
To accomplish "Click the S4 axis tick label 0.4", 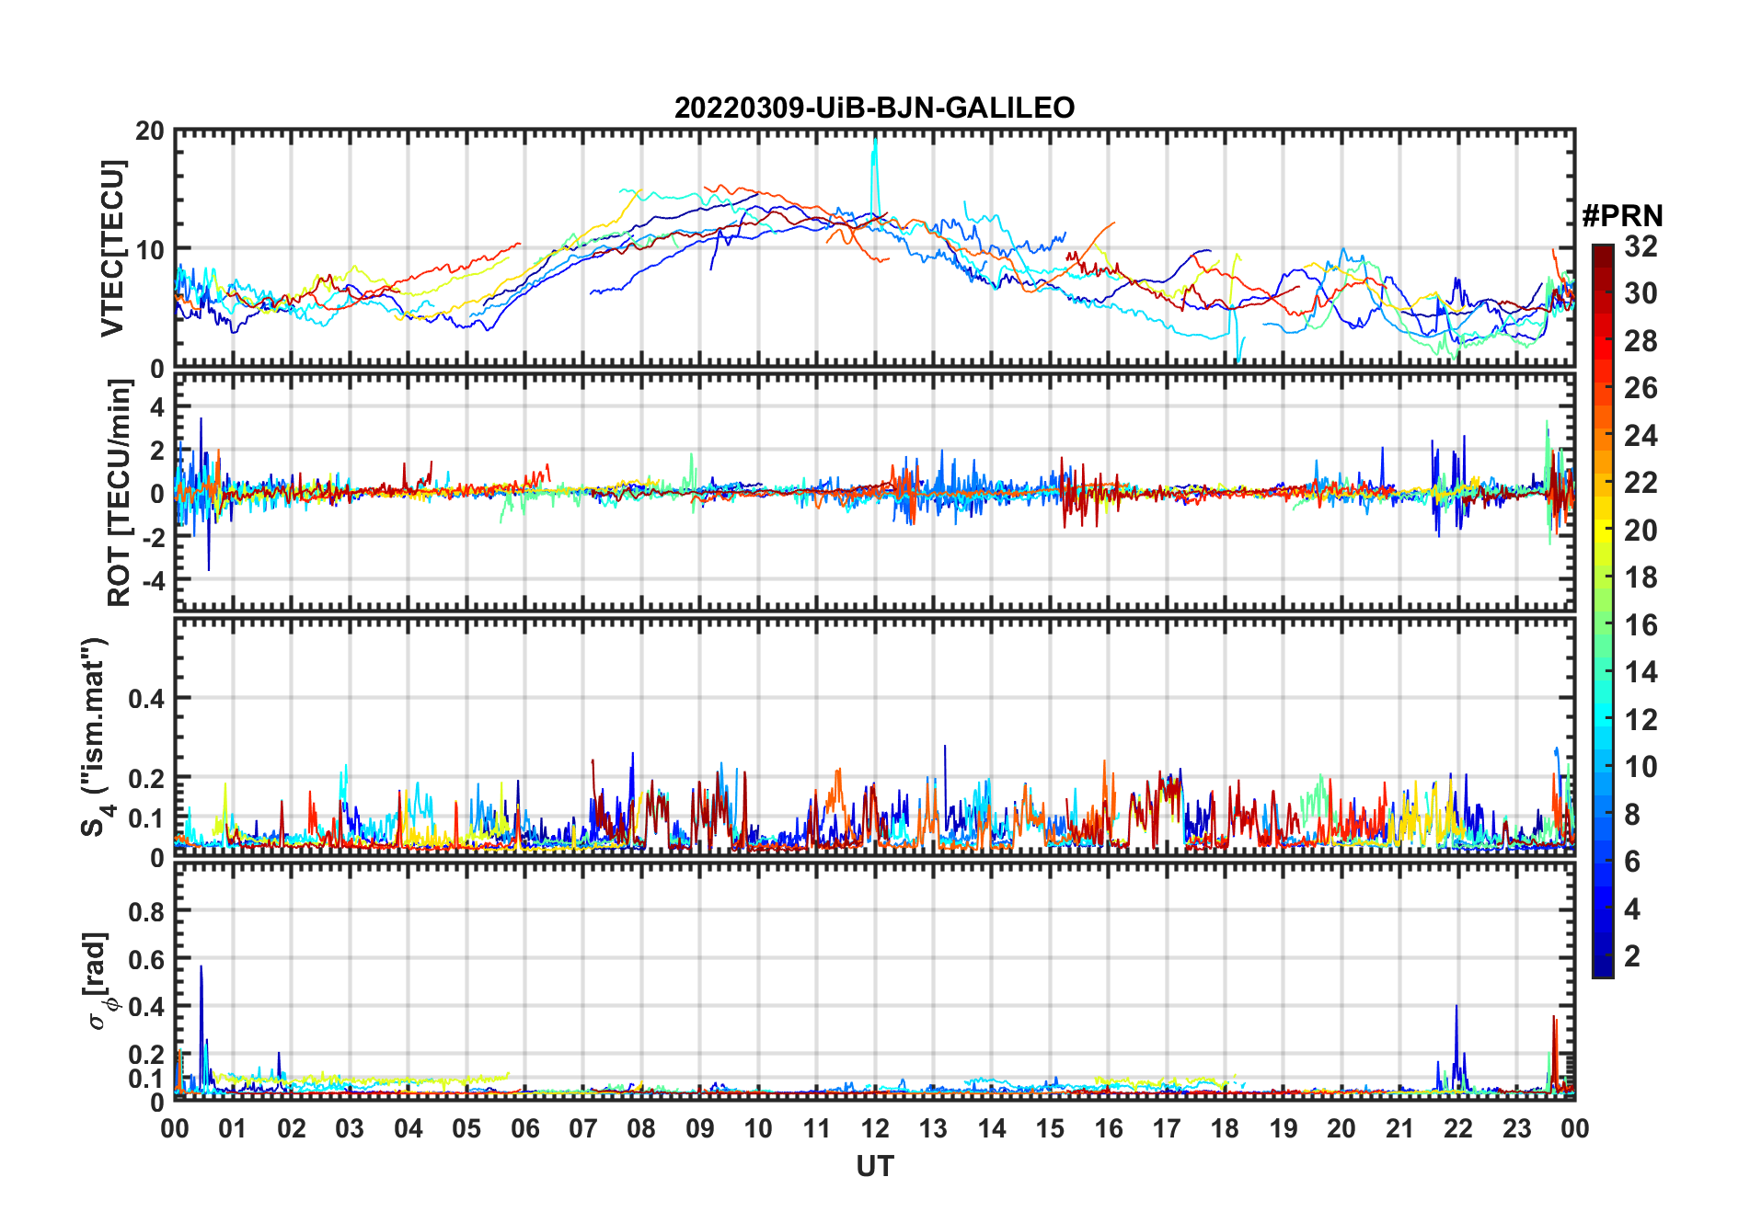I will [146, 699].
